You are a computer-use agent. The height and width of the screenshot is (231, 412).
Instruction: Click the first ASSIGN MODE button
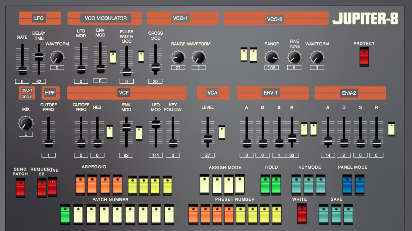point(205,184)
